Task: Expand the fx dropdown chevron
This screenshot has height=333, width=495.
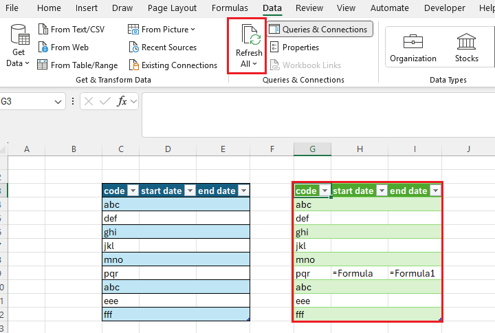Action: click(x=133, y=101)
